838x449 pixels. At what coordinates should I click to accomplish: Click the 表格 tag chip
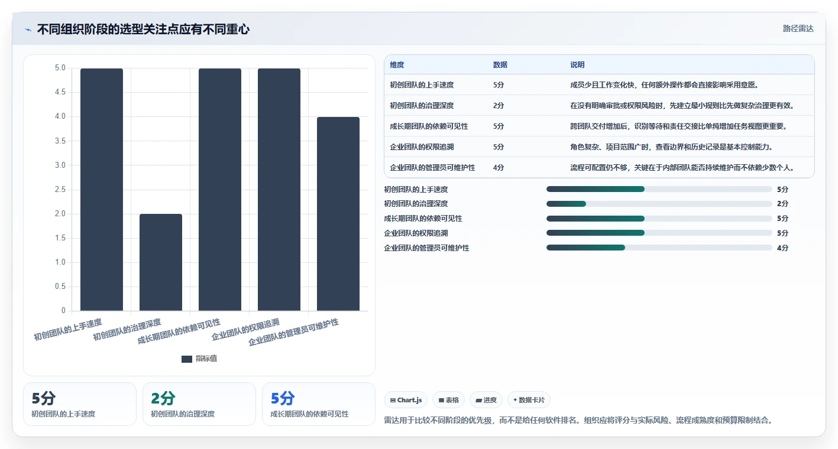(x=449, y=400)
